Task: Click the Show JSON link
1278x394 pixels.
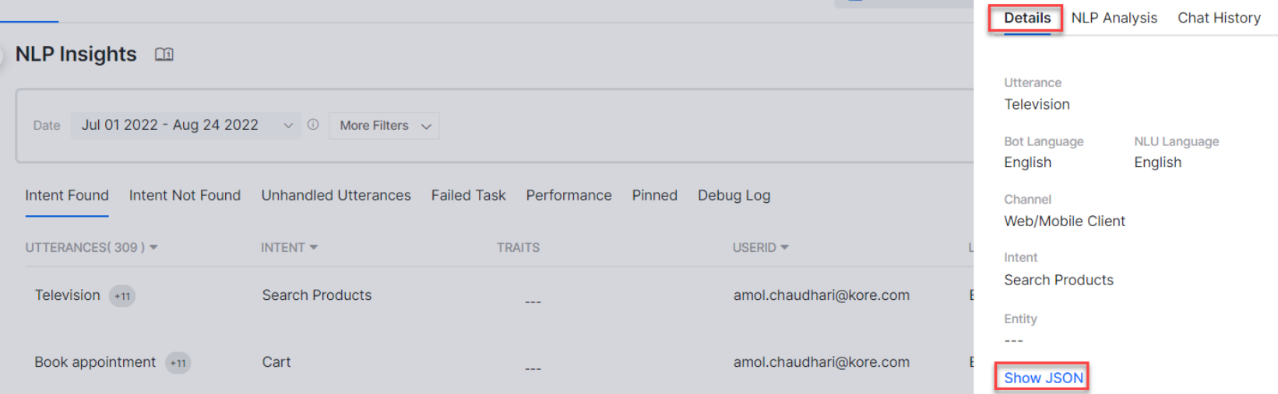Action: click(1043, 378)
